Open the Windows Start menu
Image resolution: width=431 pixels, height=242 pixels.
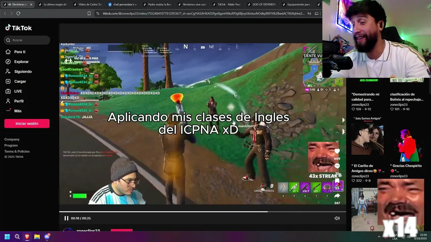click(7, 237)
